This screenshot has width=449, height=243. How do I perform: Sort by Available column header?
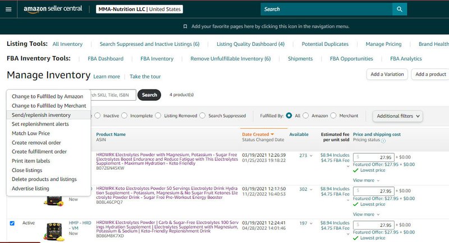(x=299, y=134)
